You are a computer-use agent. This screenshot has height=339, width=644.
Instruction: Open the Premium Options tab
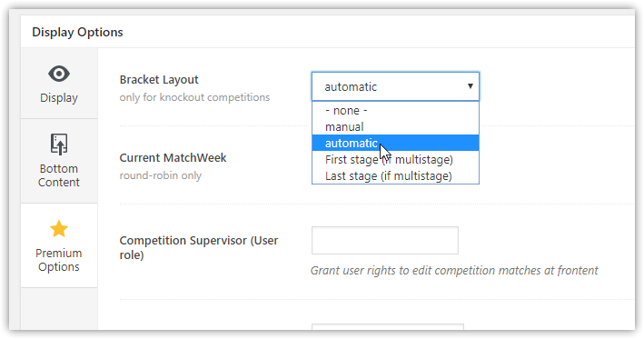point(59,245)
